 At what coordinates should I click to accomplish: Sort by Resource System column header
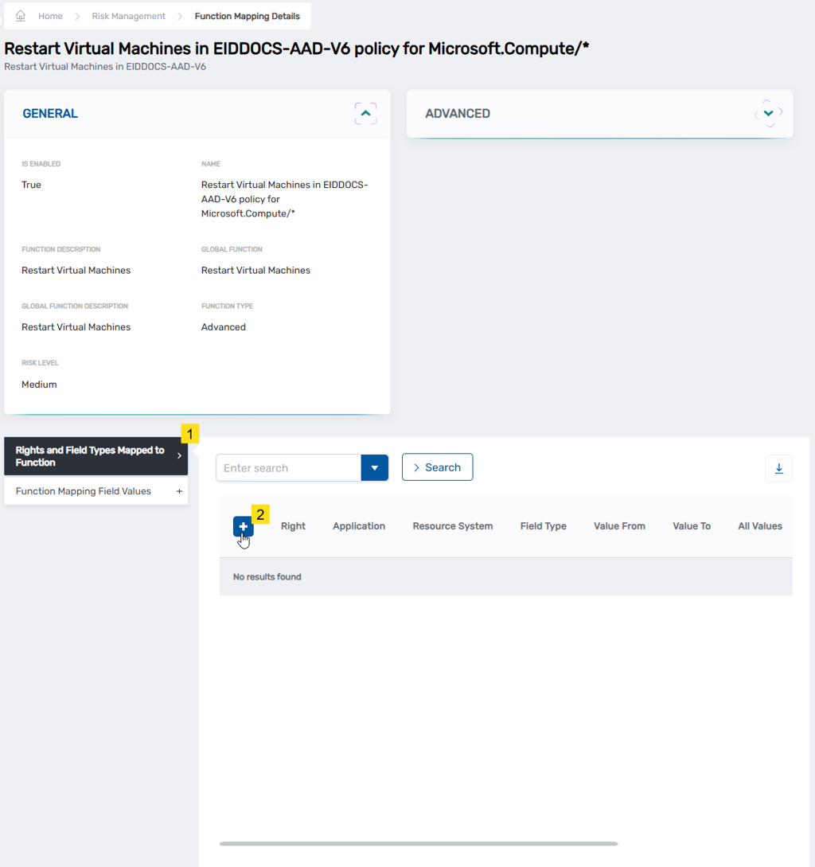pos(453,525)
